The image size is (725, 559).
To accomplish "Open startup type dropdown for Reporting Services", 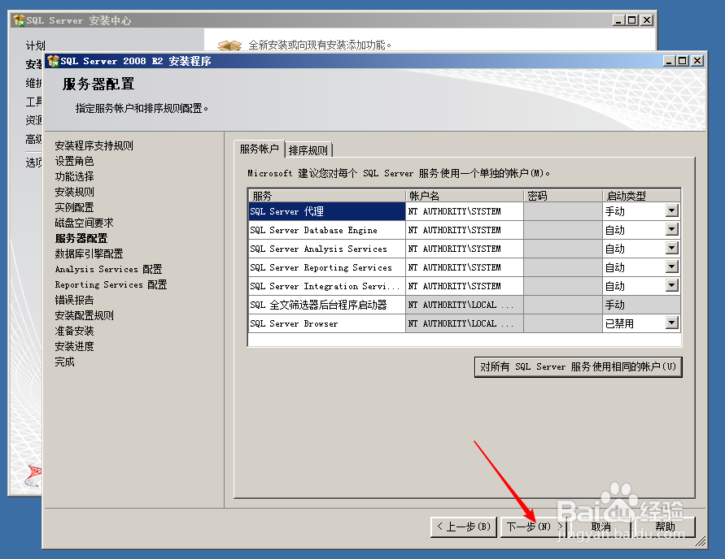I will tap(672, 266).
